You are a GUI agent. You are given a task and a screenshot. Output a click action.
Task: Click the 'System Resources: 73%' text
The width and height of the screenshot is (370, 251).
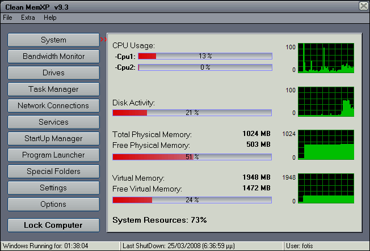[159, 220]
